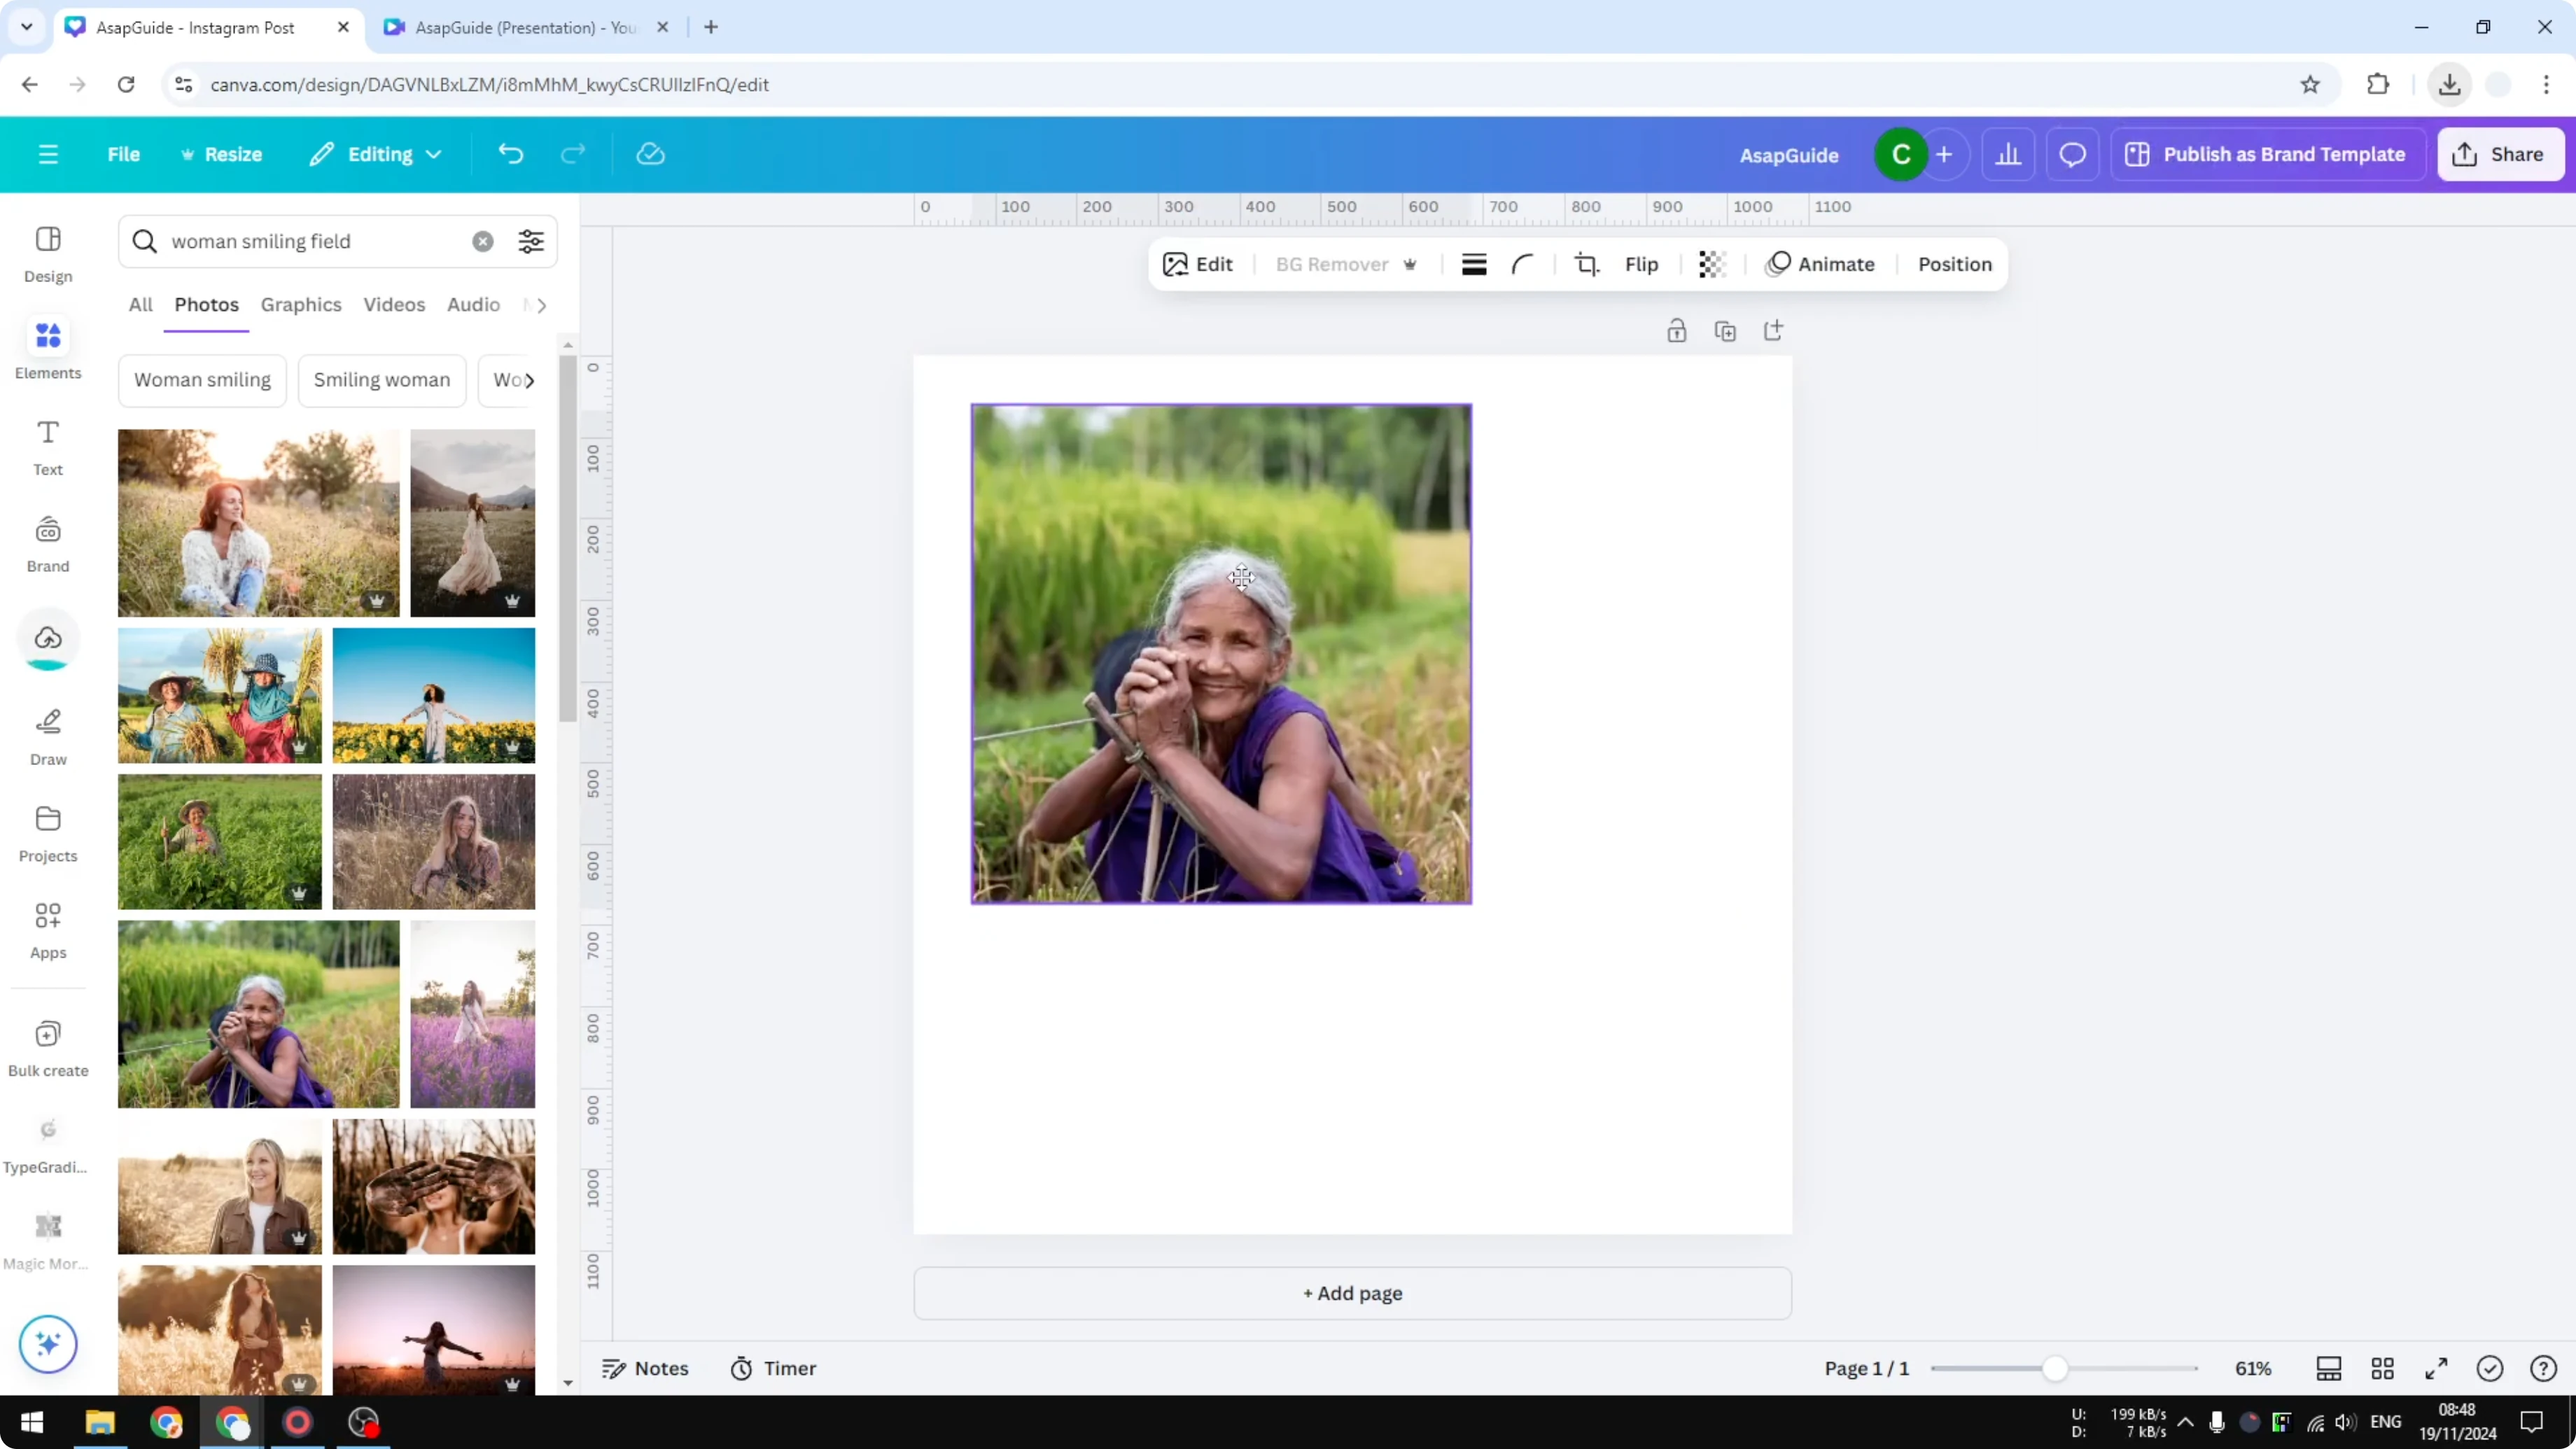Toggle the Notes panel
2576x1449 pixels.
pos(644,1368)
